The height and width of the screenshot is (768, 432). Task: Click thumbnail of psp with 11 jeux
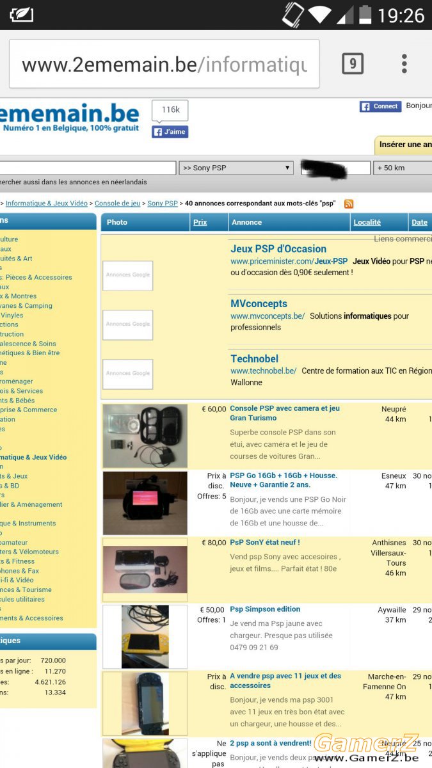point(145,703)
